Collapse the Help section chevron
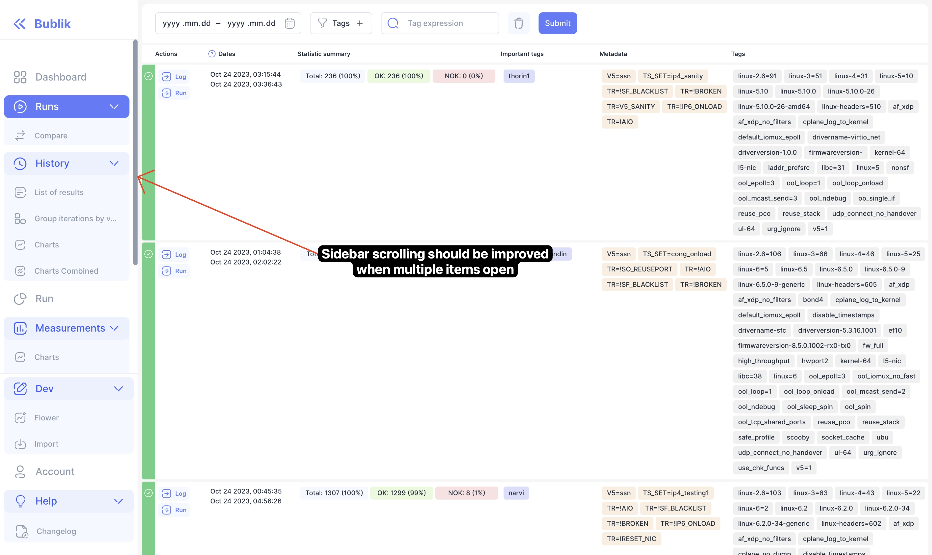Image resolution: width=932 pixels, height=555 pixels. [118, 501]
